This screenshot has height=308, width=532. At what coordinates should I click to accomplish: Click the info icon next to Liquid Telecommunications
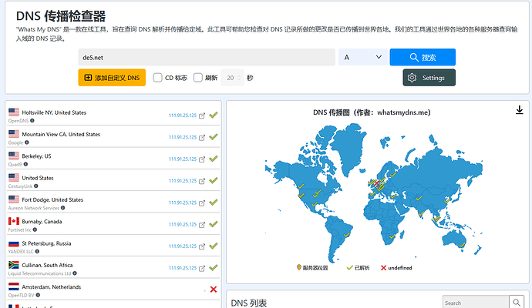point(75,273)
